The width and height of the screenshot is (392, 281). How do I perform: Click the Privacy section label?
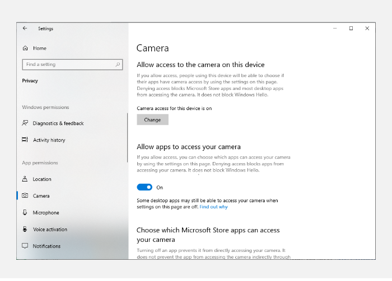[30, 81]
